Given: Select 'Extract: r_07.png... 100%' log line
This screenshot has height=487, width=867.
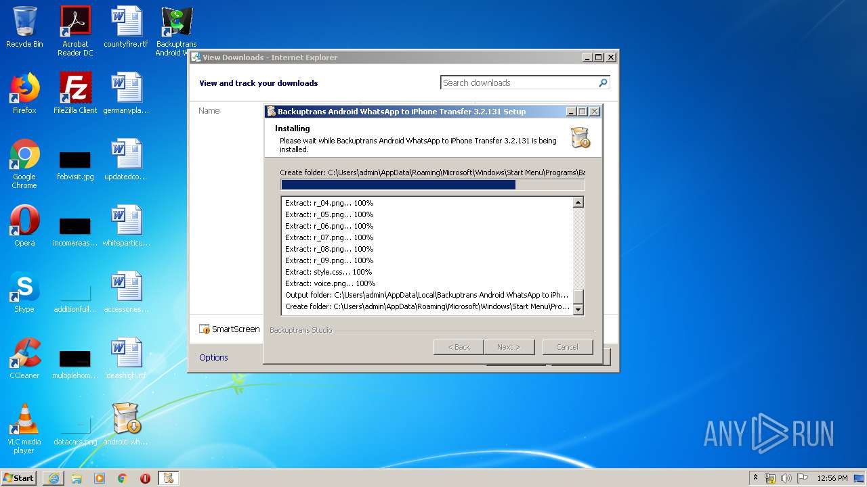Looking at the screenshot, I should (329, 237).
